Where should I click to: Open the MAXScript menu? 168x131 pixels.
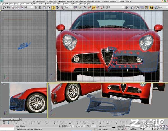pos(82,4)
